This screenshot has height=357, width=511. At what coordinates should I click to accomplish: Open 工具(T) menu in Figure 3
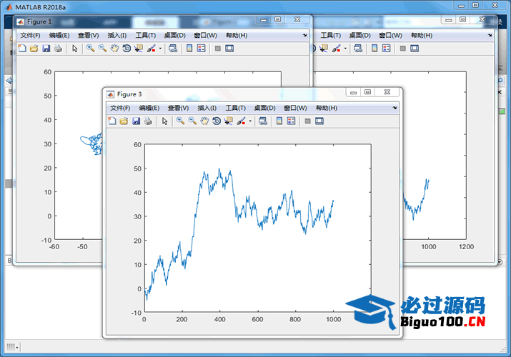pyautogui.click(x=235, y=108)
